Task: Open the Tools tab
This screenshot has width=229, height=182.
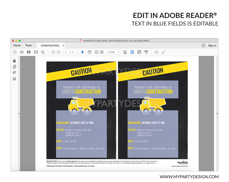Action: [28, 45]
